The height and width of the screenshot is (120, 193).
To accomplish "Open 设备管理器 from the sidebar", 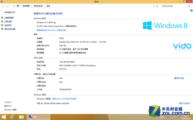I will pos(9,18).
